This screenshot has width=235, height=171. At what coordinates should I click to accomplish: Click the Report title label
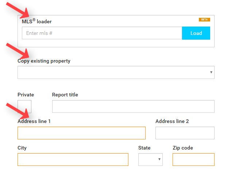(x=65, y=95)
